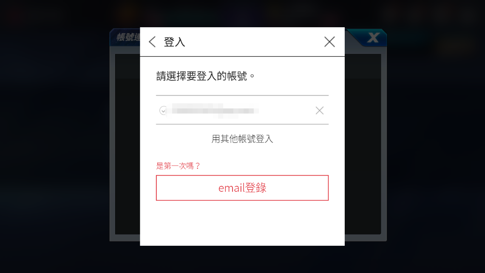
Task: Tick the check circle beside the saved account
Action: [163, 111]
